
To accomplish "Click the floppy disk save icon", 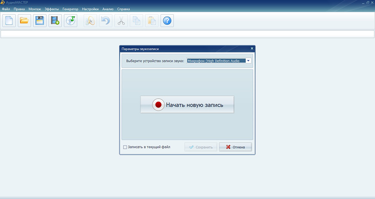I will (x=40, y=21).
